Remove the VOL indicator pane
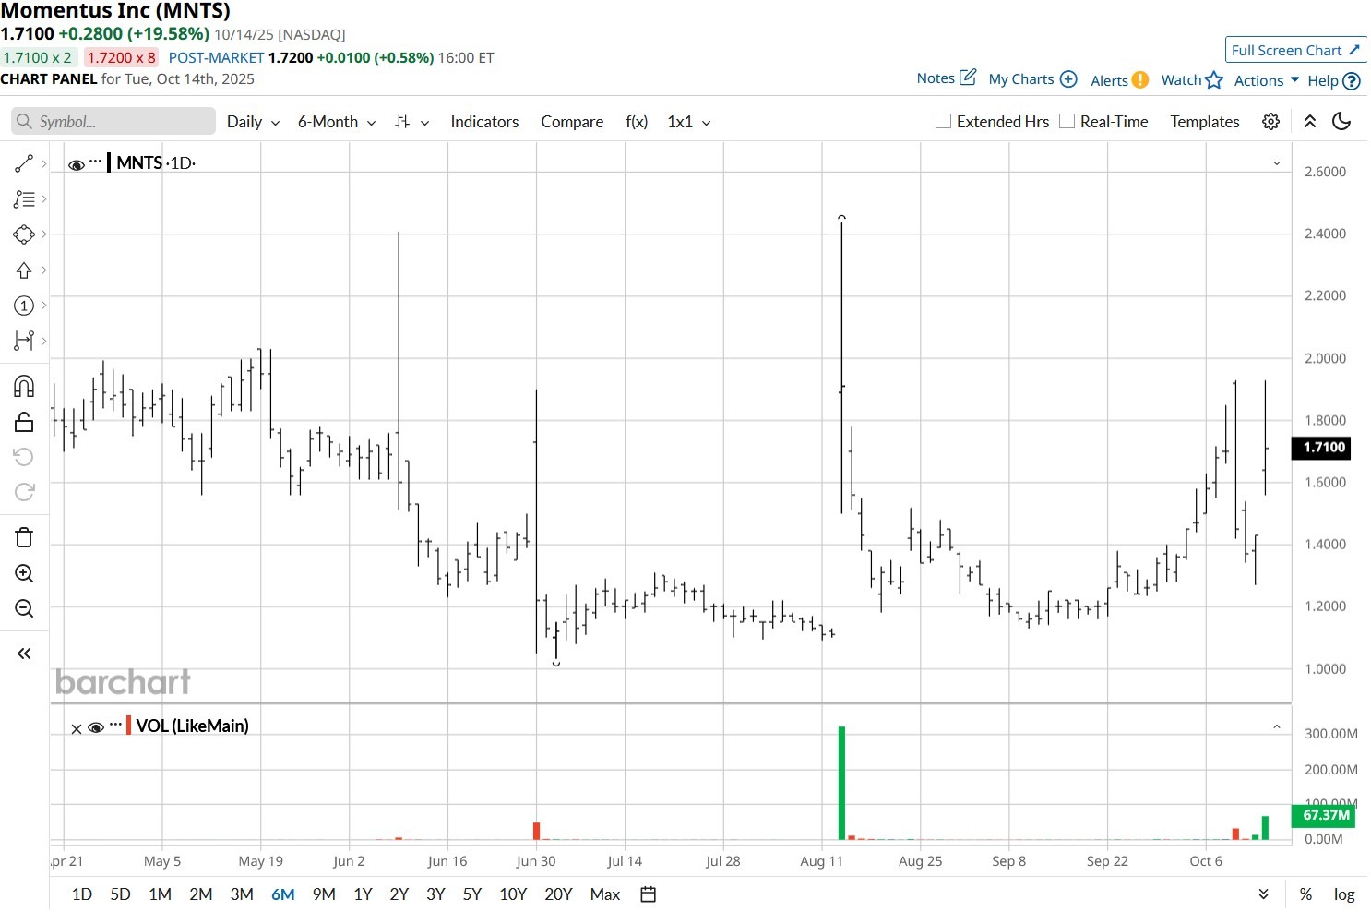 [x=77, y=729]
